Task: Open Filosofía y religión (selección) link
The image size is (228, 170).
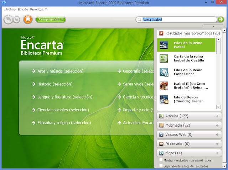Action: [64, 123]
